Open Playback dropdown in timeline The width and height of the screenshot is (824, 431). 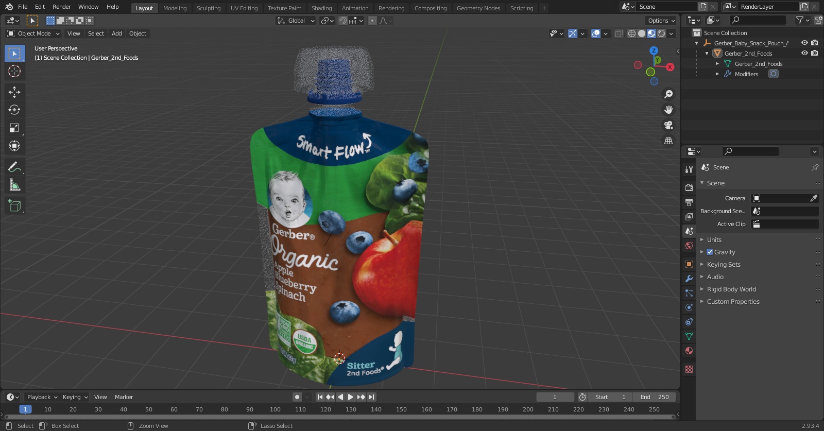tap(42, 397)
